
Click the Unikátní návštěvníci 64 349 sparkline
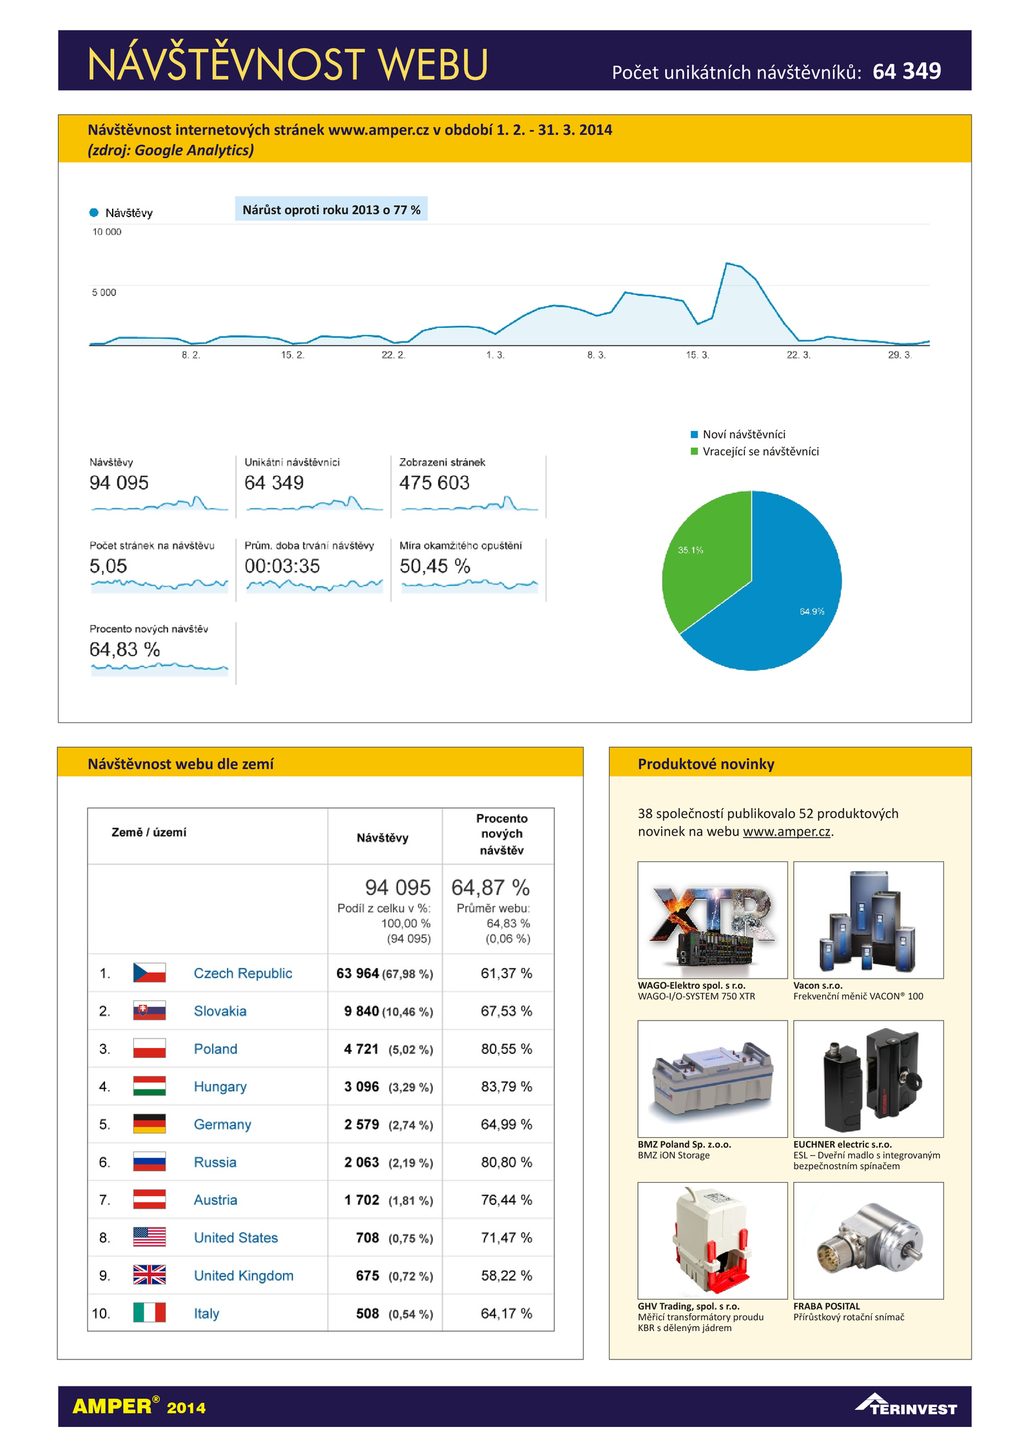[x=314, y=504]
